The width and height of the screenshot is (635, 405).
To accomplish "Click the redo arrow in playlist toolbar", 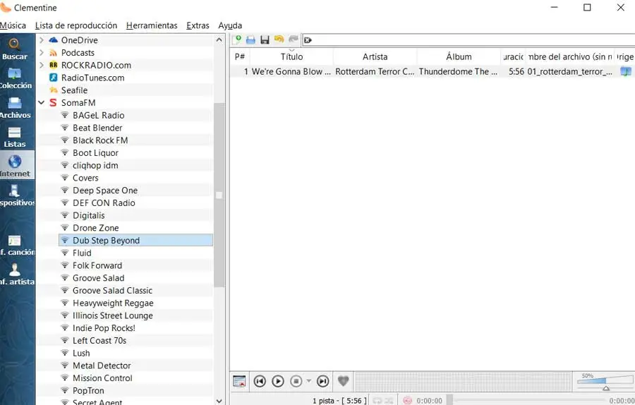I will pyautogui.click(x=294, y=40).
